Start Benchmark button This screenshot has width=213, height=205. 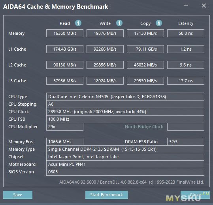click(x=107, y=195)
